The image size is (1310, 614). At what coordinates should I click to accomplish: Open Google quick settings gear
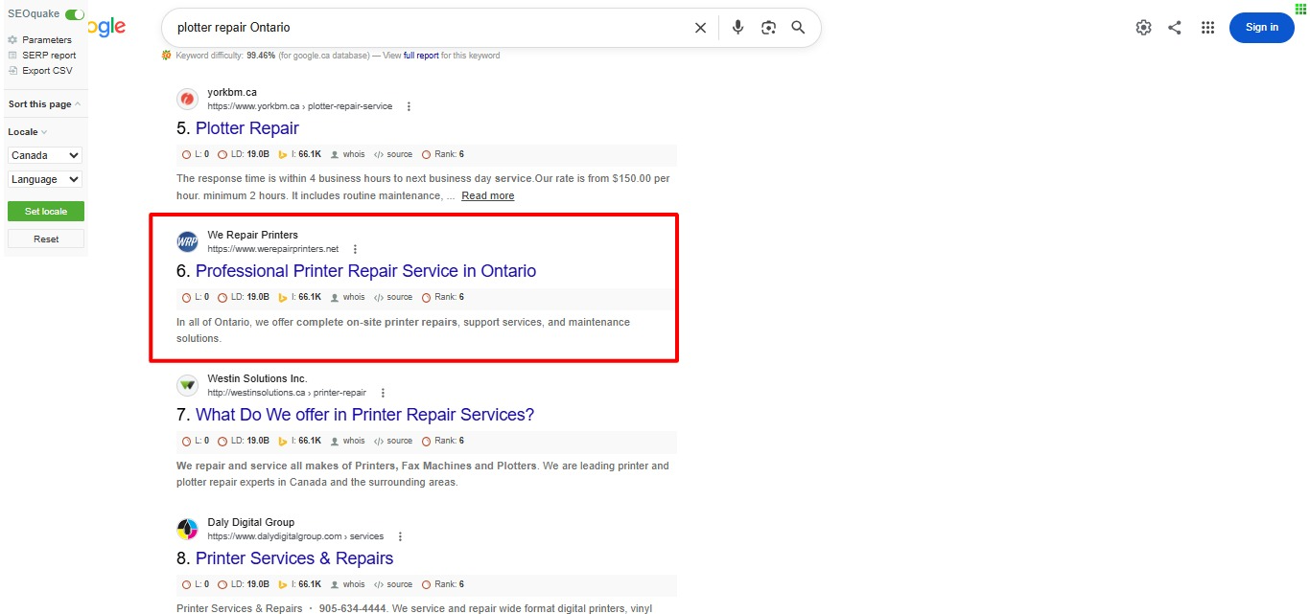click(1143, 28)
